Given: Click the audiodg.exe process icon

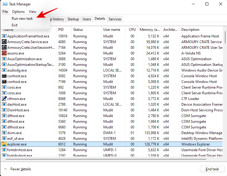Looking at the screenshot, I should click(4, 70).
